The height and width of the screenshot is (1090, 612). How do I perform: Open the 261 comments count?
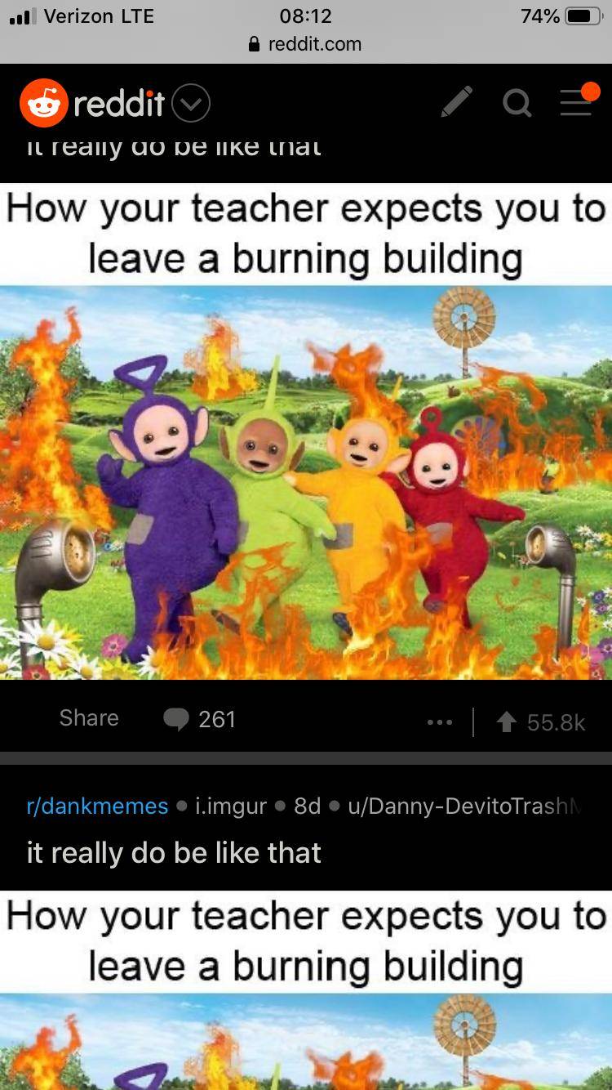tap(217, 719)
